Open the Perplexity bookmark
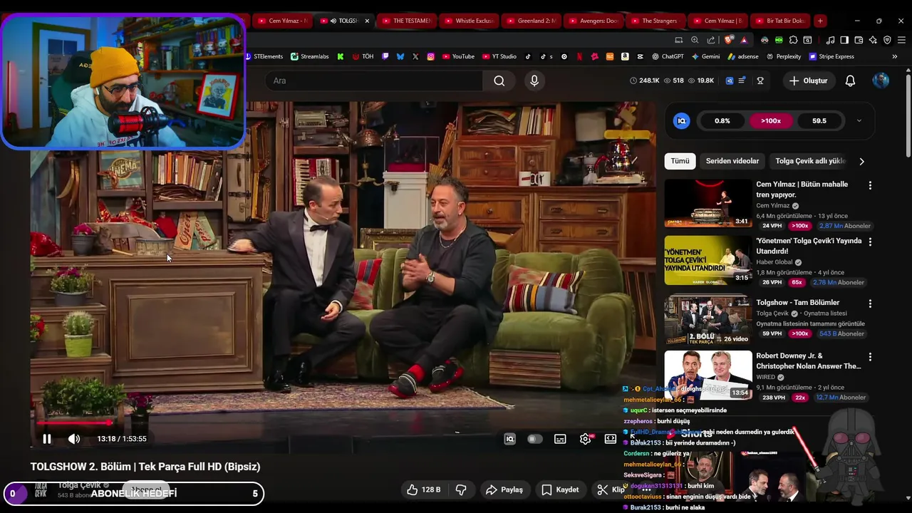Screen dimensions: 912x513 [x=784, y=56]
